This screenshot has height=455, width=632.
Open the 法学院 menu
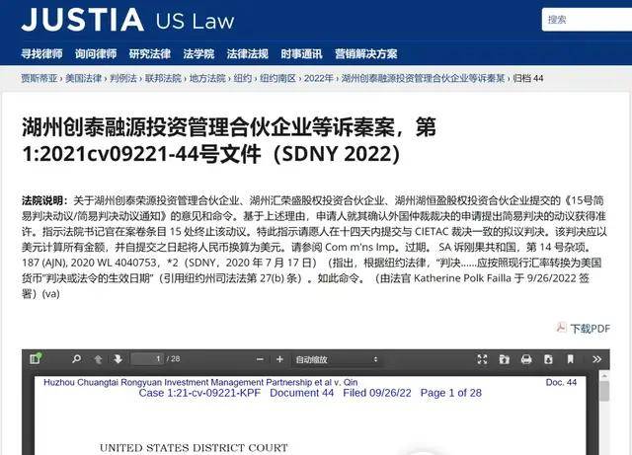tap(198, 53)
